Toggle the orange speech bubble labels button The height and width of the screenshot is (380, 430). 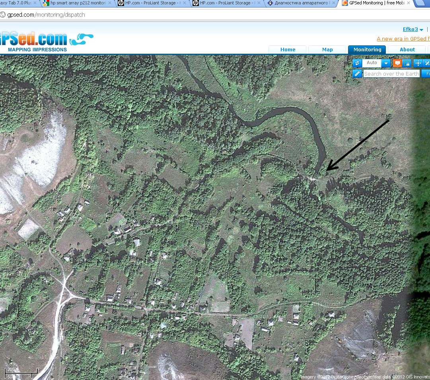[397, 63]
